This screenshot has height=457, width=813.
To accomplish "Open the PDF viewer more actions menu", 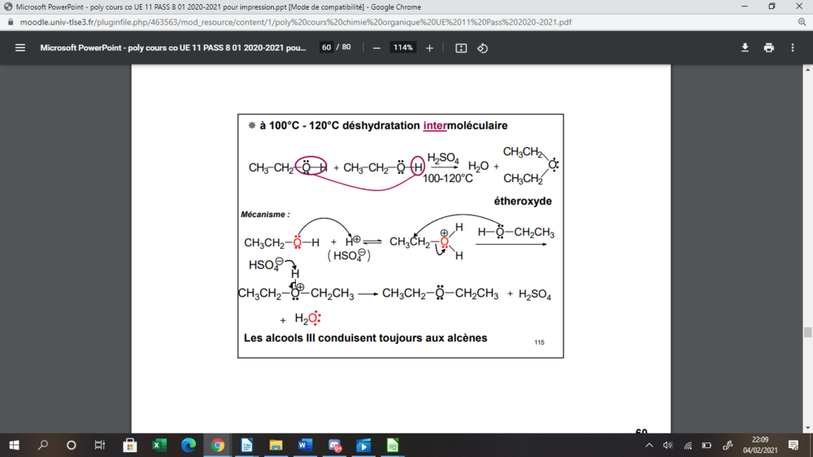I will (793, 48).
